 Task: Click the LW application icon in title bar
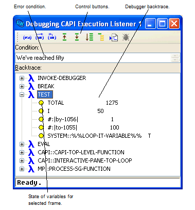[20, 23]
